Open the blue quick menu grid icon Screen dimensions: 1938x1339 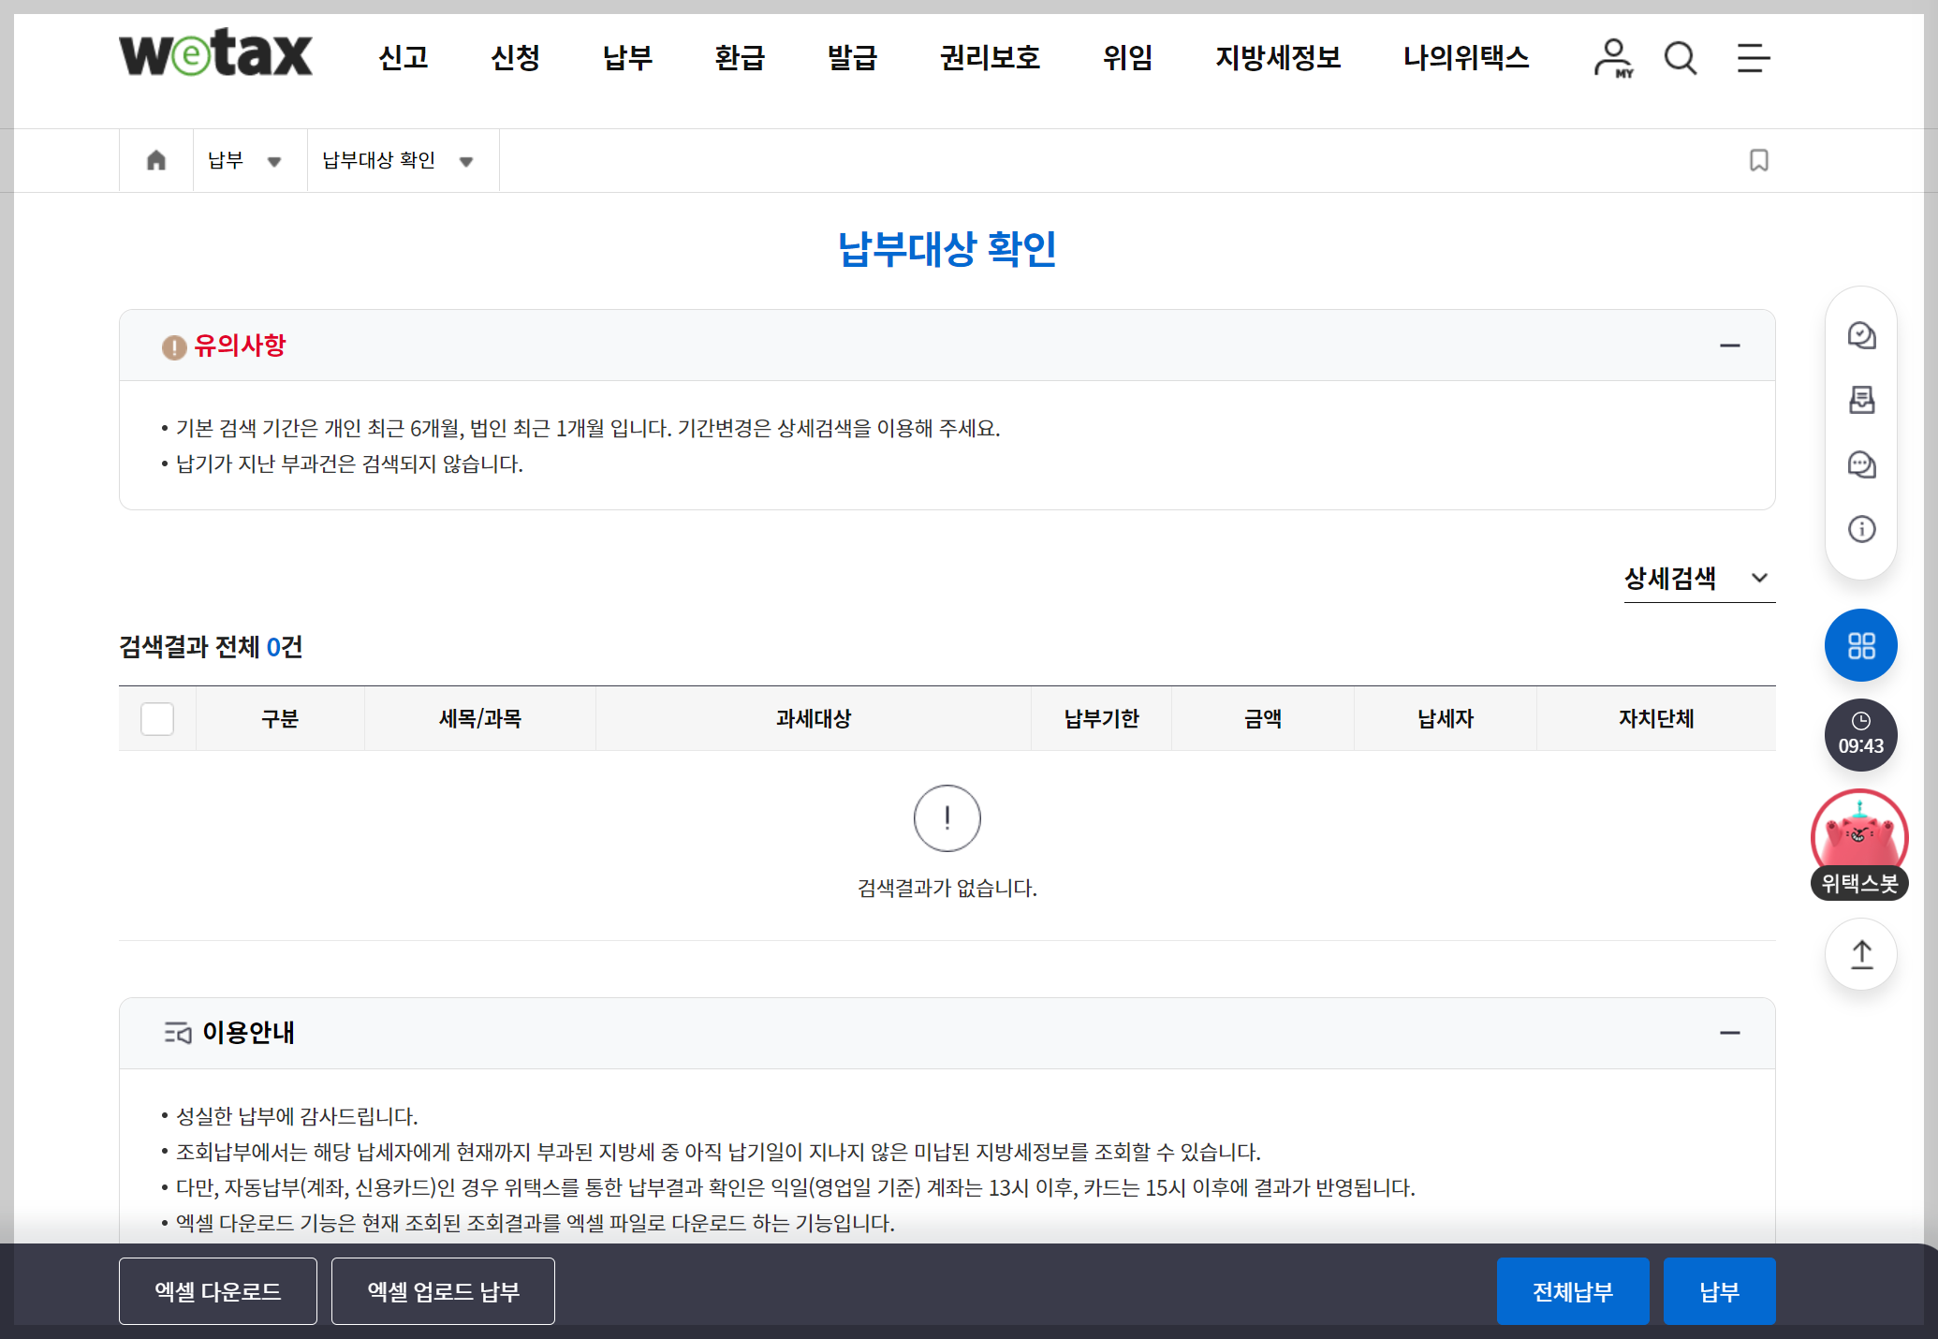tap(1861, 645)
